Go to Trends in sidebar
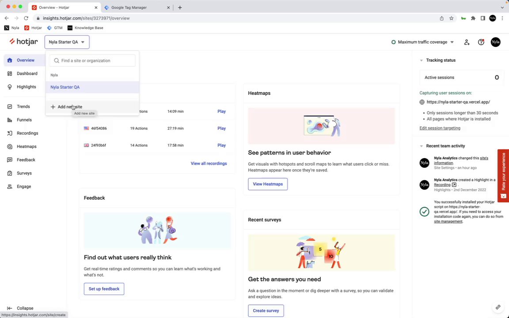The height and width of the screenshot is (318, 509). point(23,106)
